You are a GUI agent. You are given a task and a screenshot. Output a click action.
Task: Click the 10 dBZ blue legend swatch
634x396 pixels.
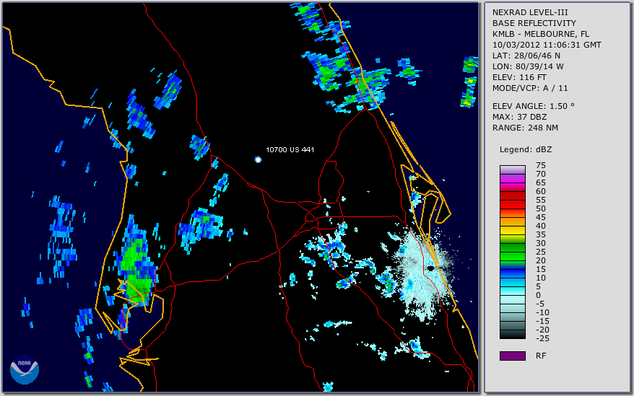(512, 273)
